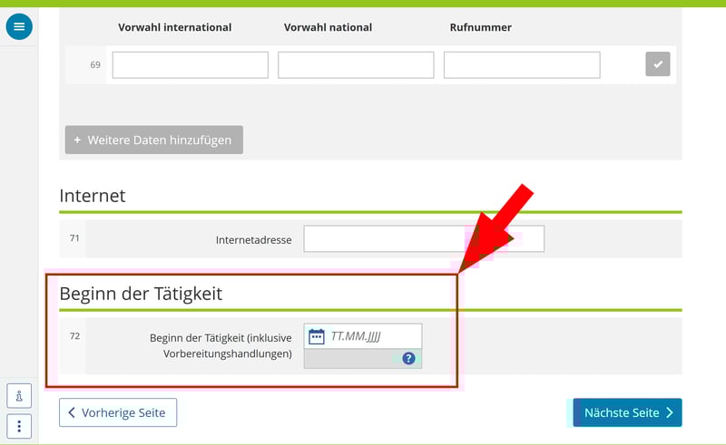Image resolution: width=726 pixels, height=445 pixels.
Task: Click the Internet section heading
Action: click(x=92, y=195)
